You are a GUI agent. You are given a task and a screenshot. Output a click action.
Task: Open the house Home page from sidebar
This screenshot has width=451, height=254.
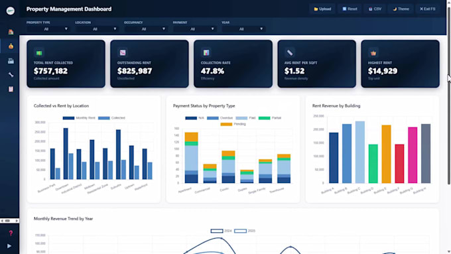11,32
